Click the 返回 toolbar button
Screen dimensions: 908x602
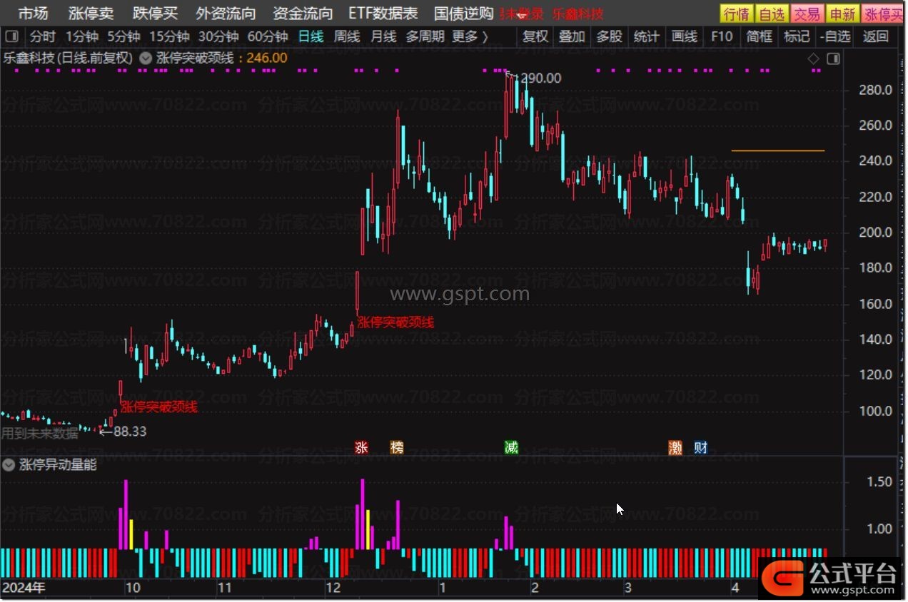tap(875, 36)
